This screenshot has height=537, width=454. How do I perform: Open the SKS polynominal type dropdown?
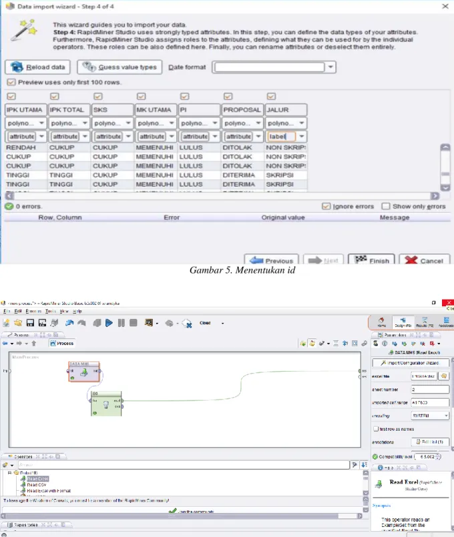point(128,123)
